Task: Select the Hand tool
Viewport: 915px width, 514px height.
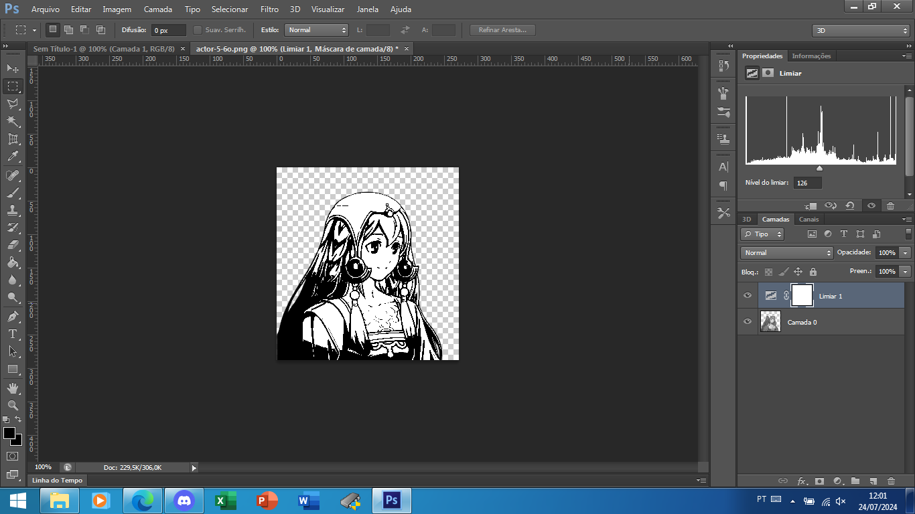Action: coord(13,388)
